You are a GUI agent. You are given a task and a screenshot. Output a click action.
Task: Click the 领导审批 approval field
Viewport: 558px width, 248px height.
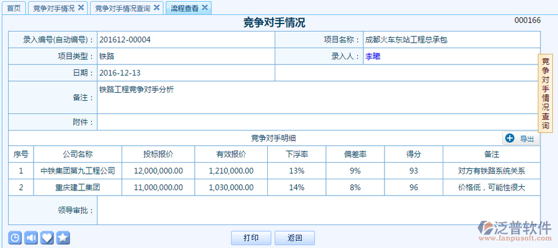pyautogui.click(x=318, y=210)
